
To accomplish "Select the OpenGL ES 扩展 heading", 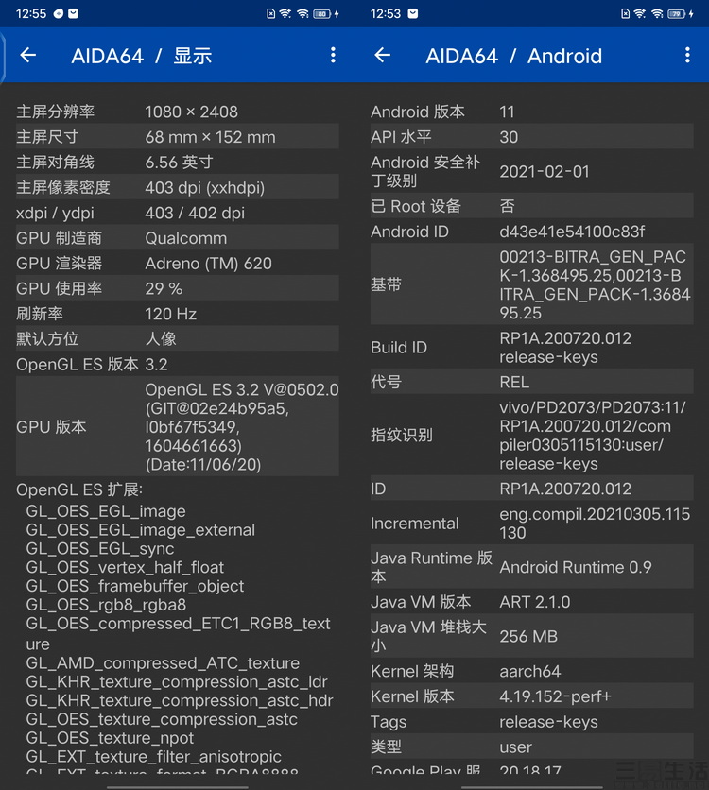I will tap(79, 489).
